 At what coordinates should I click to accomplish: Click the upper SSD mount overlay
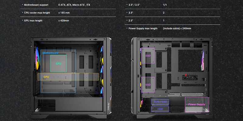tap(148, 56)
